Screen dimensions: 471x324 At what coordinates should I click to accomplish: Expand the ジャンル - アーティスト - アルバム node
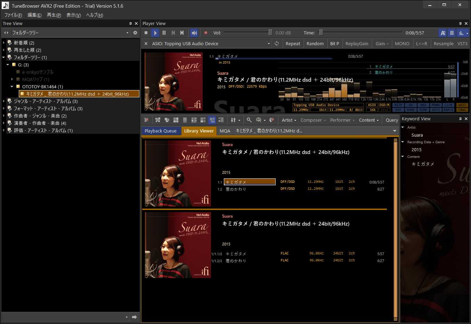coord(4,101)
